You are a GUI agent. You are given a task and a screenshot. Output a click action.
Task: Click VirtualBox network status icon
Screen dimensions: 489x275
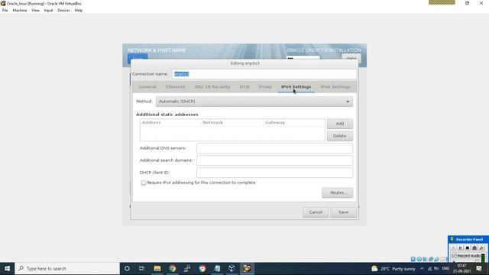(x=431, y=259)
